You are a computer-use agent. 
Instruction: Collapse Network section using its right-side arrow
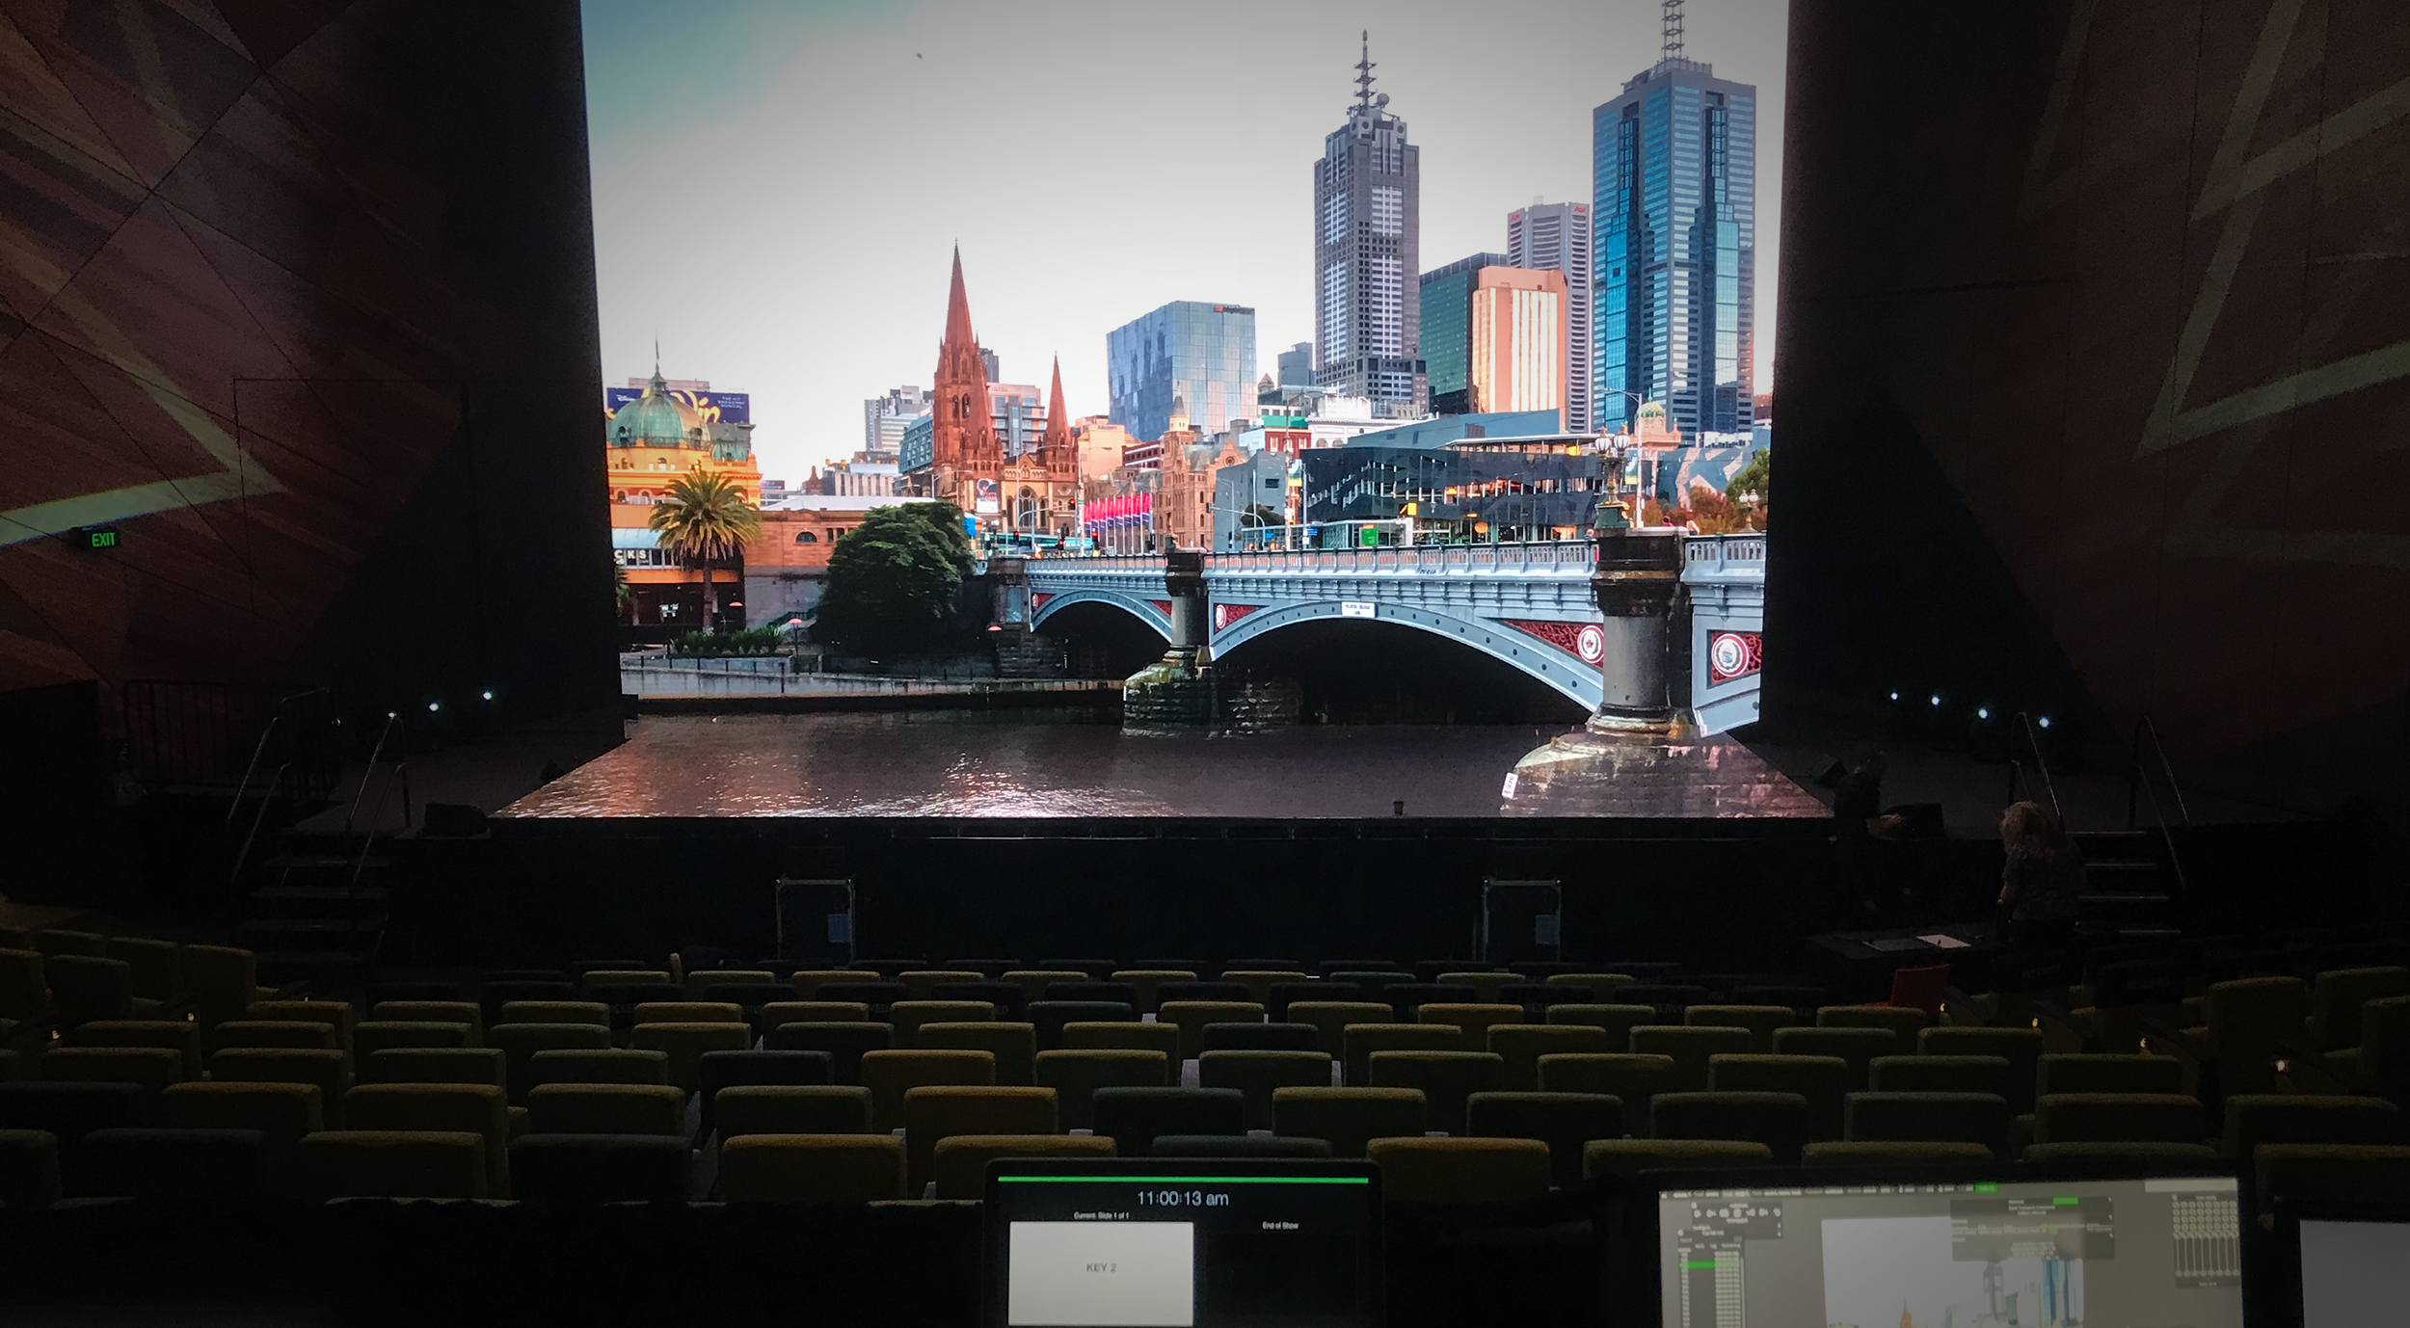tap(2109, 1200)
